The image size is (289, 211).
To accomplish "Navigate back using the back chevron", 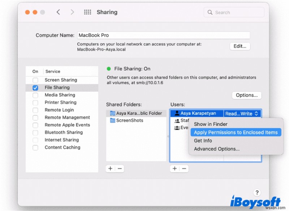I will [x=58, y=12].
